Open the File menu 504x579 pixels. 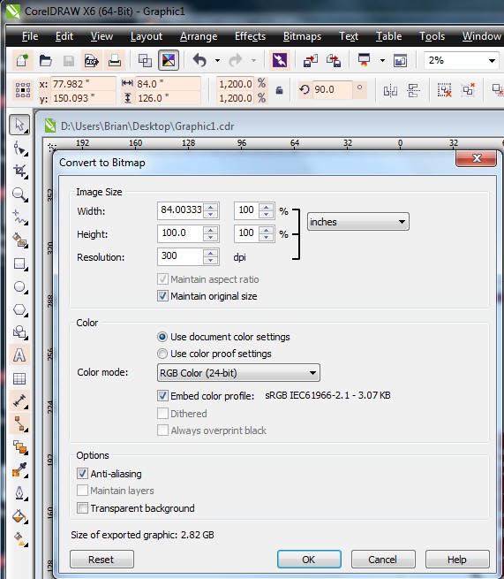tap(30, 36)
